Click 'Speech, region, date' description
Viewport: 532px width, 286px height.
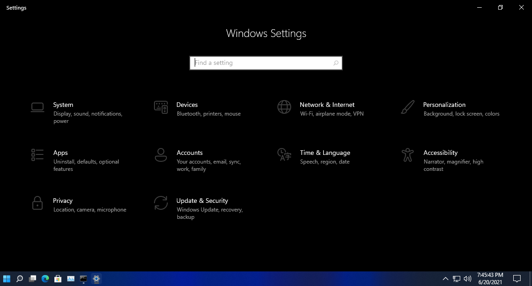click(325, 162)
